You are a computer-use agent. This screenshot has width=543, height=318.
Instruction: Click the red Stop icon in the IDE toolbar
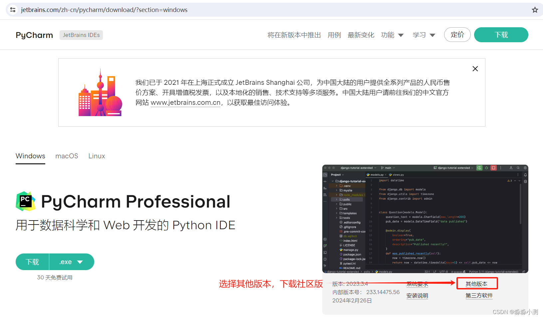pos(493,168)
